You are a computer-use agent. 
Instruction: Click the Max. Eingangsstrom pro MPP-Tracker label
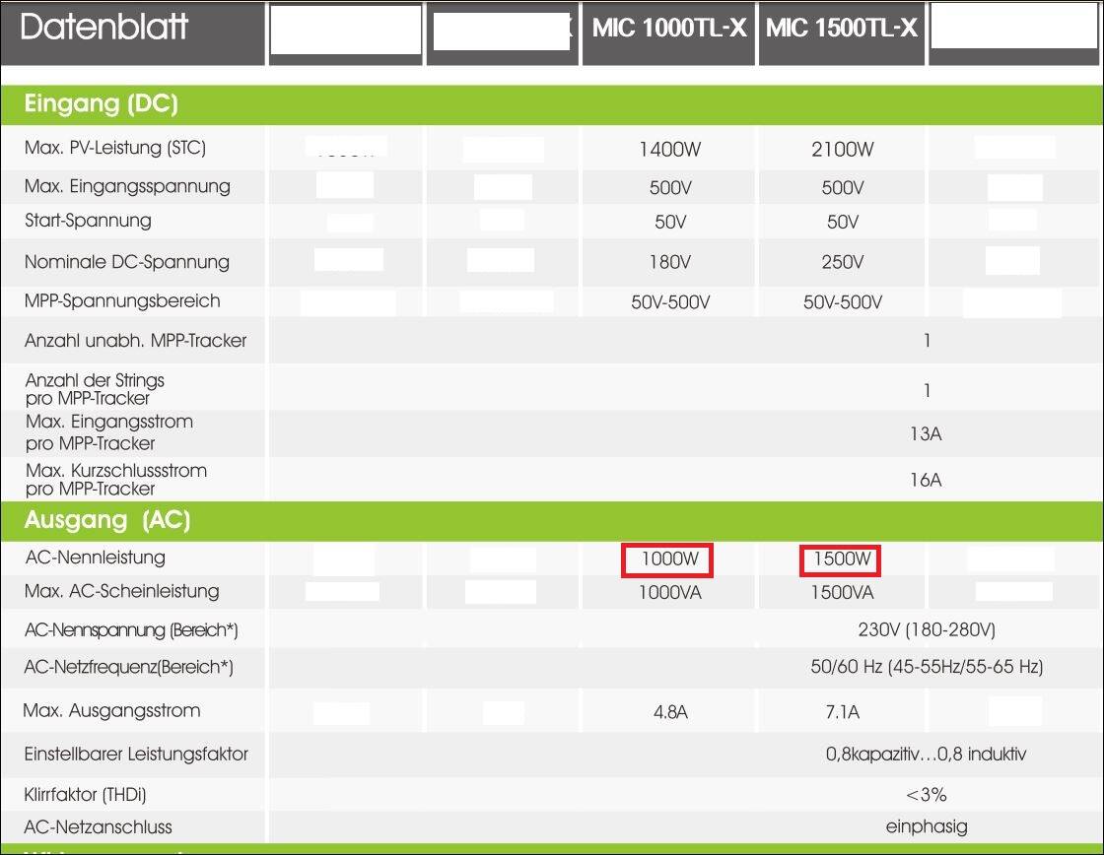[109, 432]
